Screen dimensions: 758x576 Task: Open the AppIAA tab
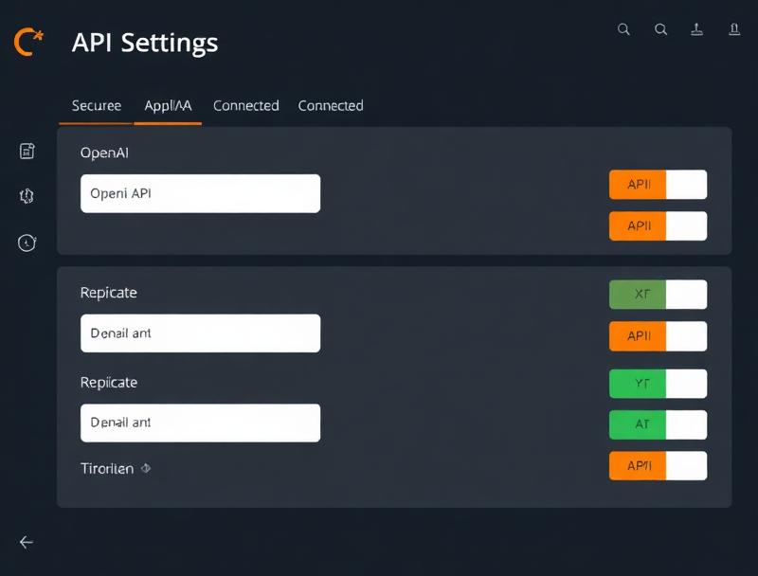[x=168, y=105]
